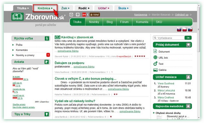Expand the Učiteľ top tab
The width and height of the screenshot is (204, 123).
click(104, 8)
